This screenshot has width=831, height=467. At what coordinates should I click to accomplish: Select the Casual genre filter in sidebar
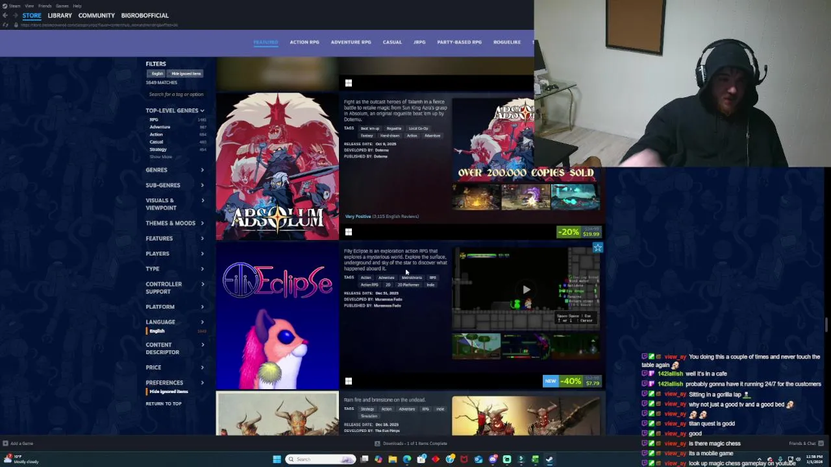point(156,142)
